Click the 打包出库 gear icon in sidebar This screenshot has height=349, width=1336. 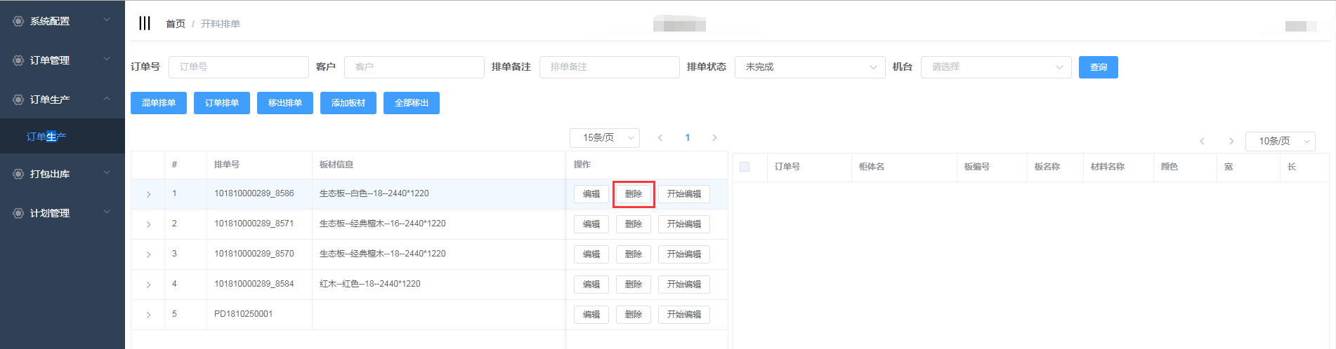coord(18,174)
